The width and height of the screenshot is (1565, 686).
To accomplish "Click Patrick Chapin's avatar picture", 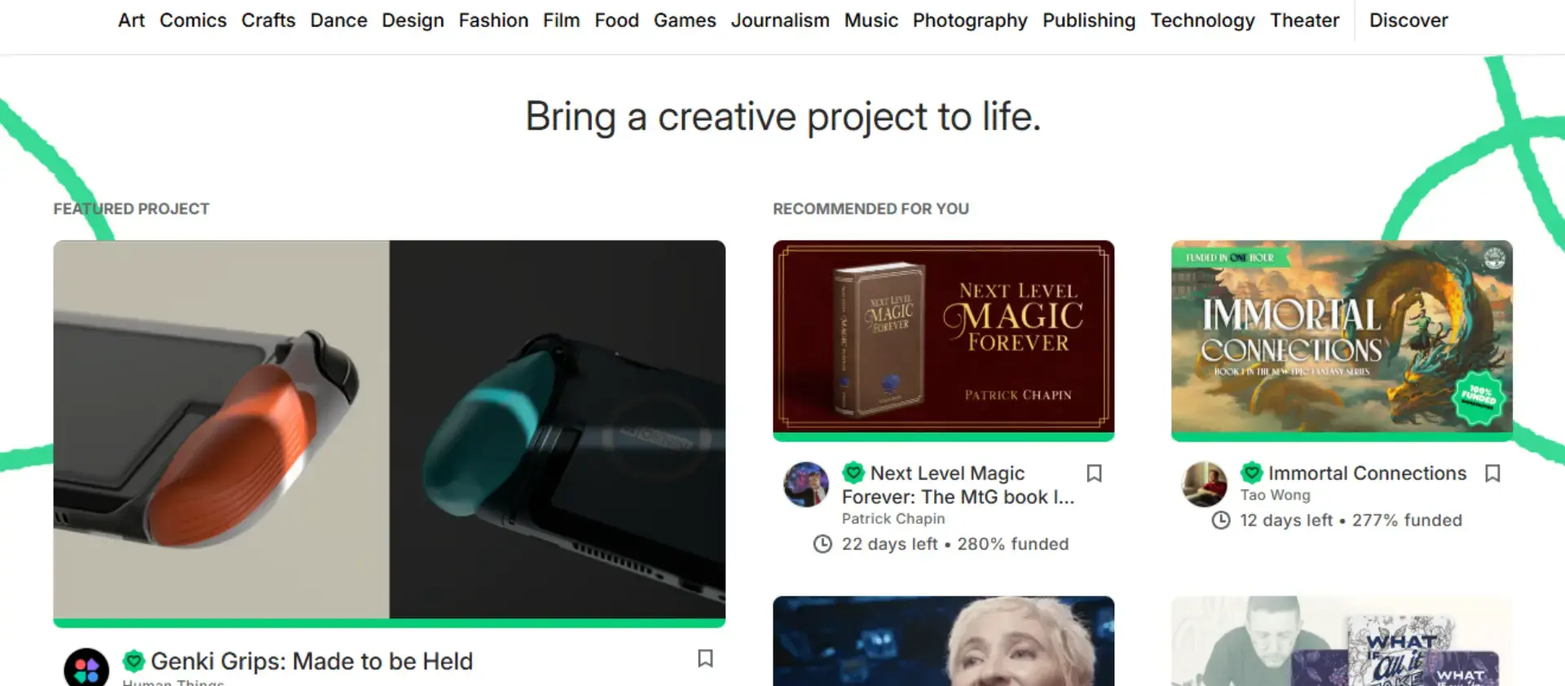I will (x=806, y=485).
